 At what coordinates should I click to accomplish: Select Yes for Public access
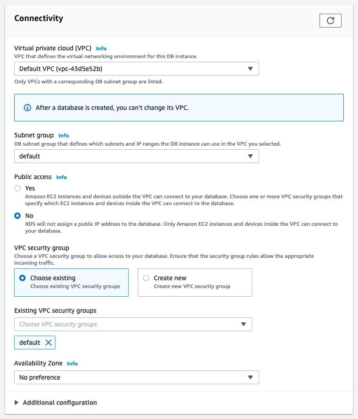pos(17,188)
